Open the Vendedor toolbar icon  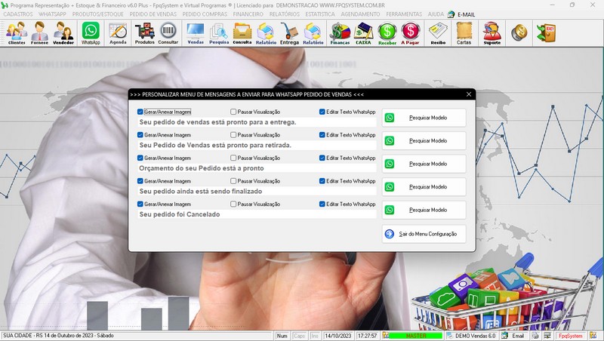[63, 33]
